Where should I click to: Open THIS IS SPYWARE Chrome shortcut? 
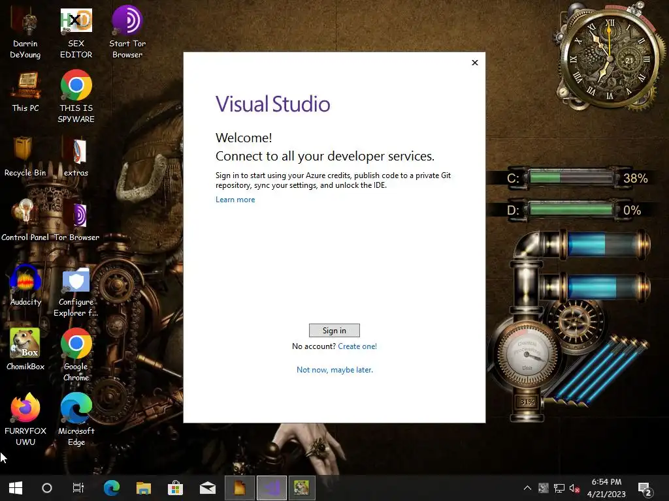click(x=76, y=97)
